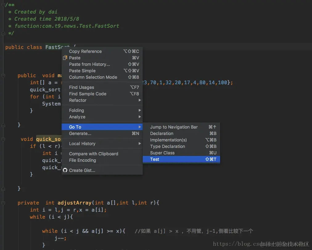The image size is (312, 250).
Task: Expand the Folding submenu arrow
Action: click(140, 110)
